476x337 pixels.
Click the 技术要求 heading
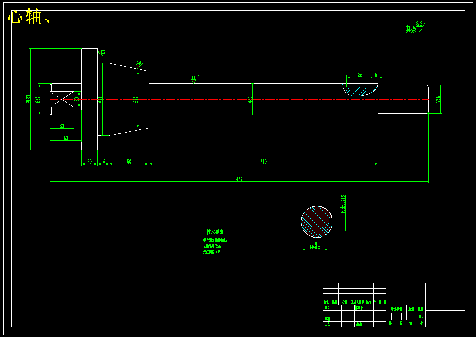click(215, 232)
